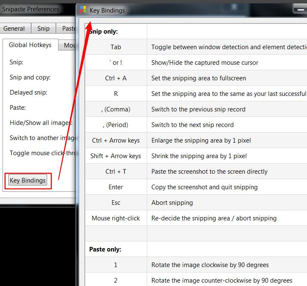Click 'Switch to the next snip record'

[x=193, y=125]
